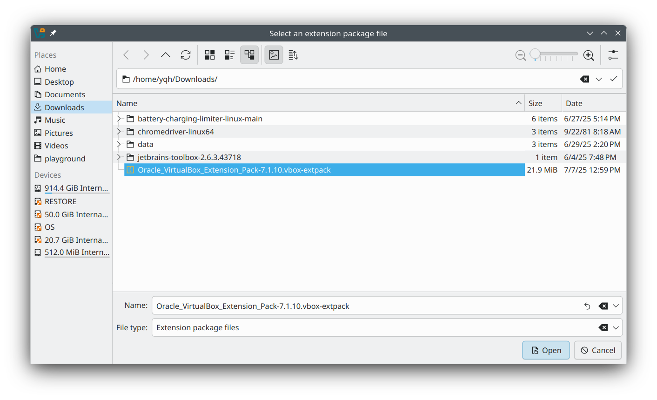Toggle the detailed tree view mode

pos(249,54)
